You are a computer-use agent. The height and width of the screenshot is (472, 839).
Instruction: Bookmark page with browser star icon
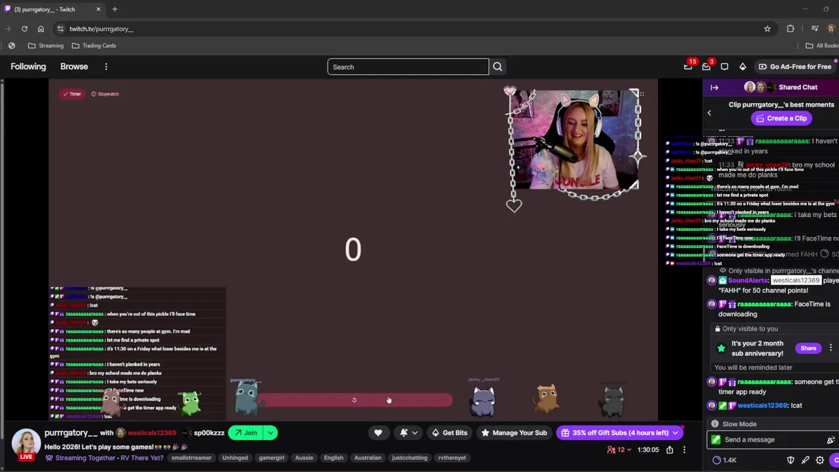point(767,29)
